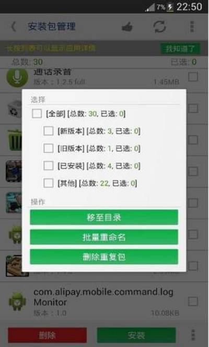Check the [已安装] checkbox
The width and height of the screenshot is (209, 347).
pos(48,165)
